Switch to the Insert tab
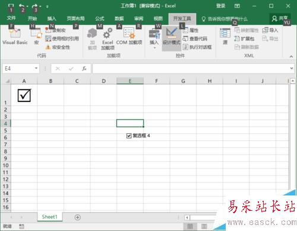This screenshot has width=297, height=231. coord(52,18)
